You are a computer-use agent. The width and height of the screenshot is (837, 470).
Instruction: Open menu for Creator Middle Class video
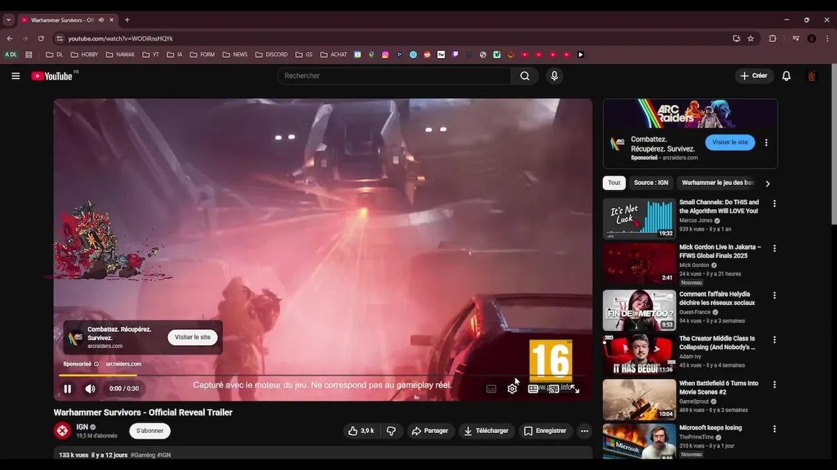pyautogui.click(x=774, y=339)
